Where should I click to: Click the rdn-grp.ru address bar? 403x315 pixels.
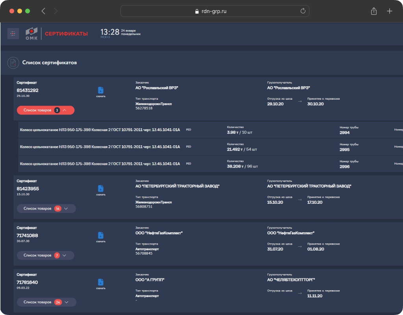214,11
